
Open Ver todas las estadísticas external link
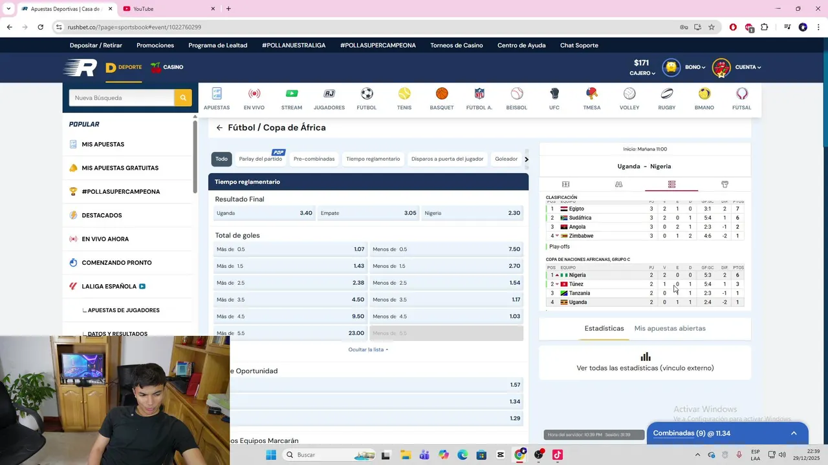(645, 363)
